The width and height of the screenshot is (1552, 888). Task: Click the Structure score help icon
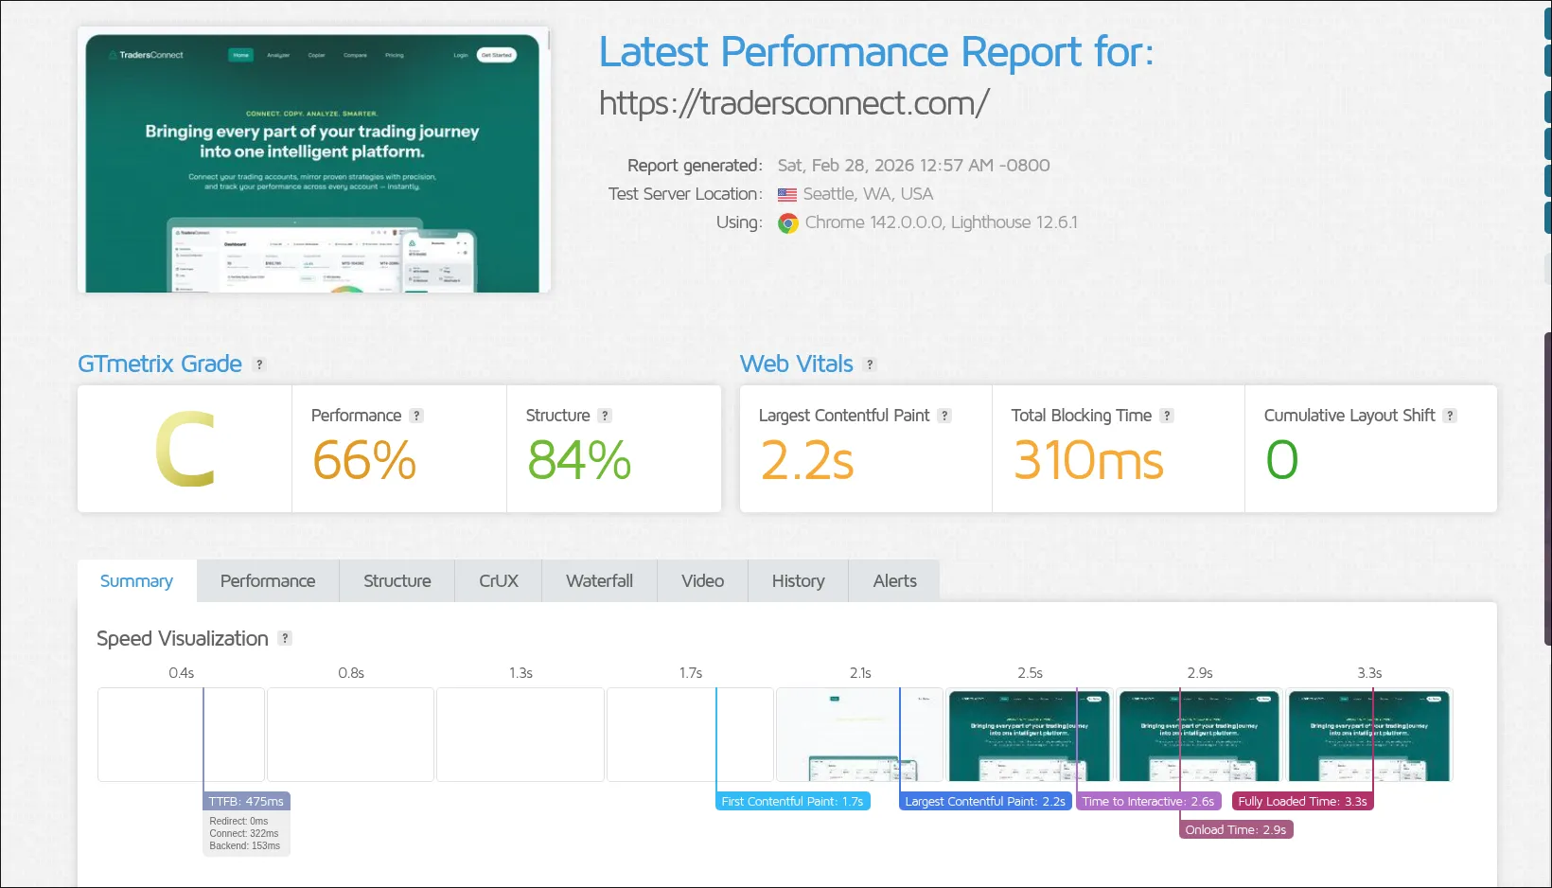pyautogui.click(x=604, y=415)
